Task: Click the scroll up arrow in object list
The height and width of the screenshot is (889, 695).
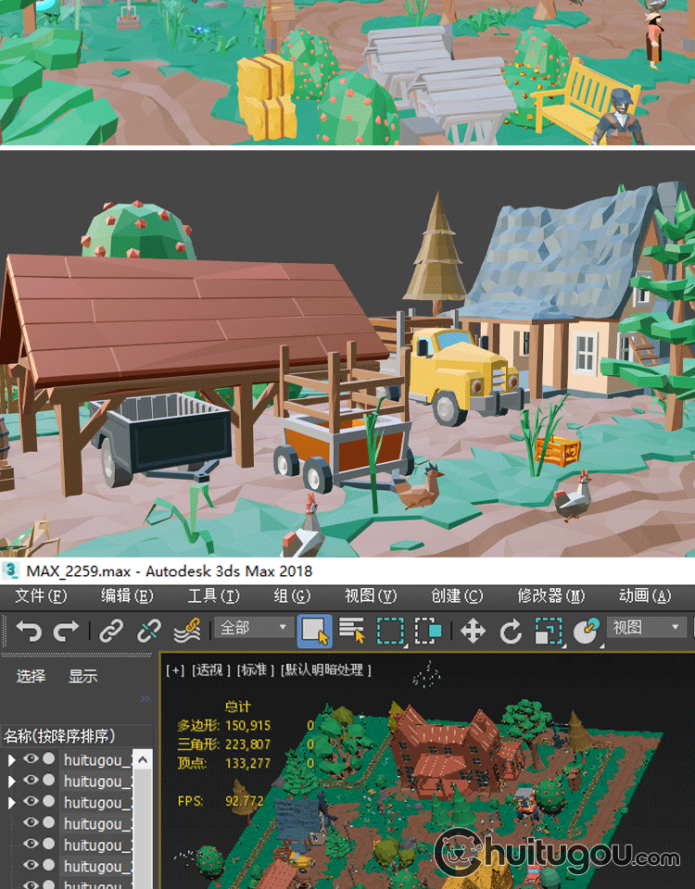Action: click(144, 759)
